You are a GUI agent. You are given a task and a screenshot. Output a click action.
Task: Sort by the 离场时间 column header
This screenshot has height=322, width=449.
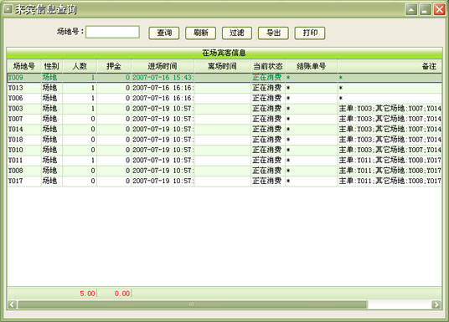point(223,66)
